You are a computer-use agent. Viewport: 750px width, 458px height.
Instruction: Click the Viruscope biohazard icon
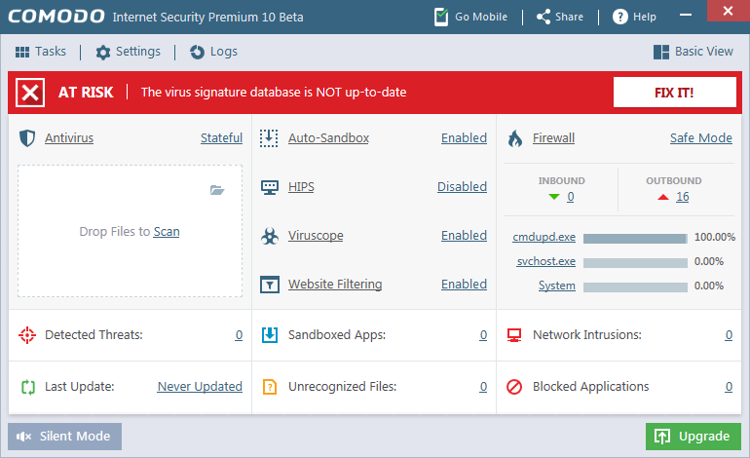tap(270, 236)
